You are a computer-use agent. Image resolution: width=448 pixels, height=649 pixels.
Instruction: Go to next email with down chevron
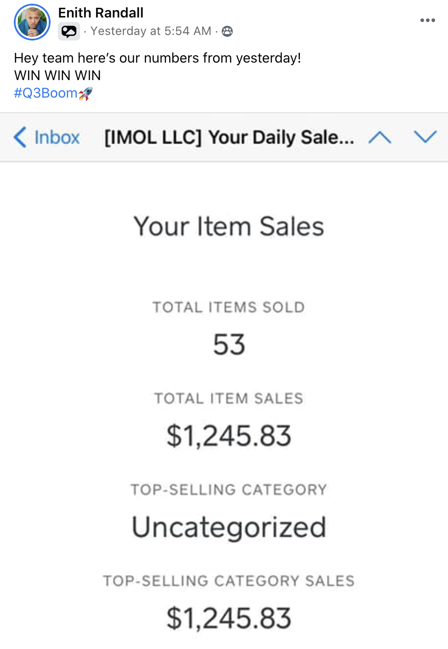coord(425,137)
